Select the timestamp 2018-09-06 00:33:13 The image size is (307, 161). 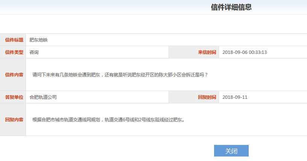tap(245, 52)
